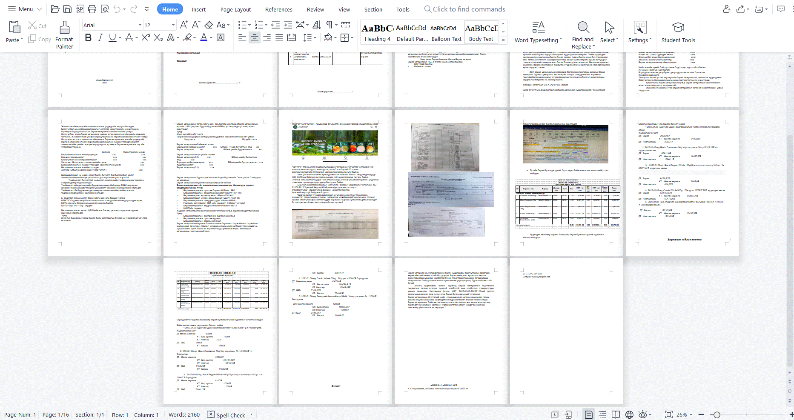Screen dimensions: 794x420
Task: Switch to the Insert tab
Action: point(198,9)
